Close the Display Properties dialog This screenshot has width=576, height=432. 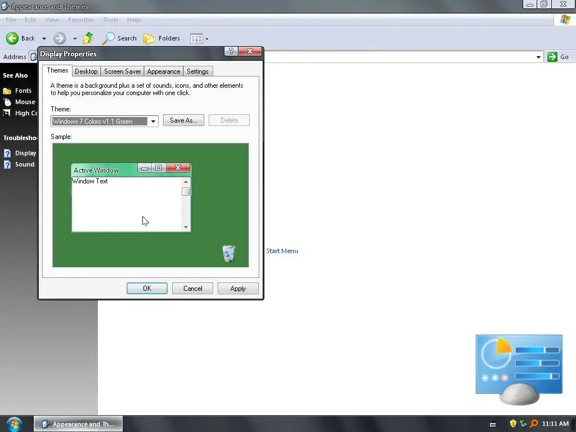point(250,51)
